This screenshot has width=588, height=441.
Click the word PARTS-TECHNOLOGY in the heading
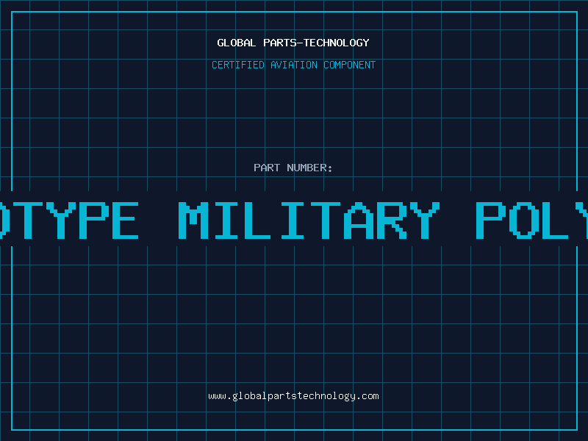[317, 43]
